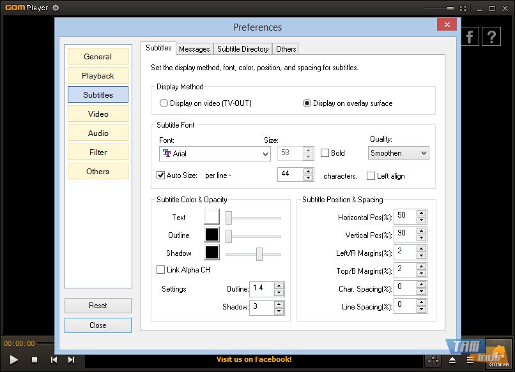This screenshot has width=515, height=372.
Task: Pick the subtitle Shadow color swatch
Action: pyautogui.click(x=211, y=253)
